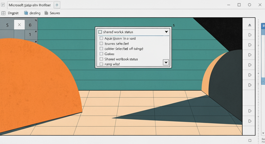Click the bottom-most play arrow in right panel
The image size is (265, 144).
[250, 121]
